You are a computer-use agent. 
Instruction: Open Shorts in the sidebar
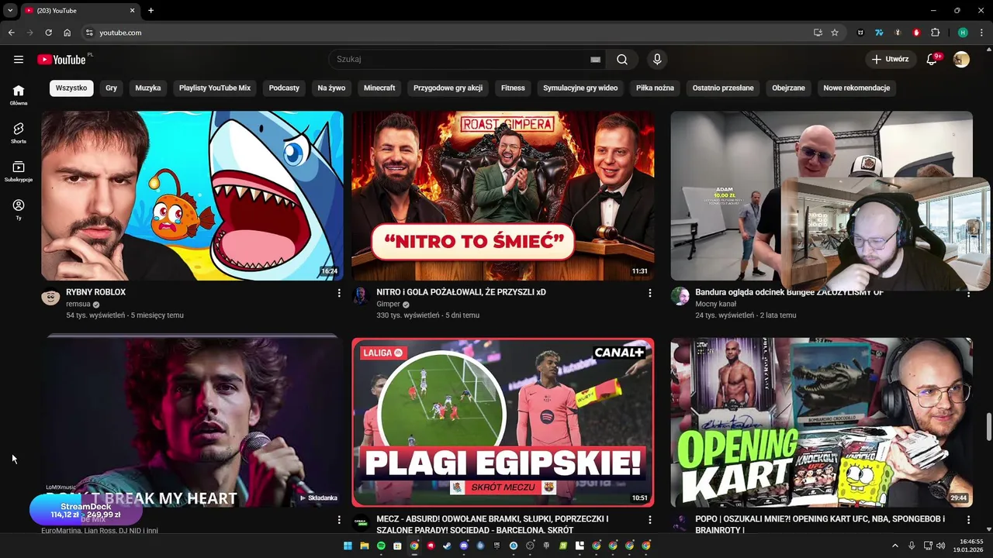pyautogui.click(x=19, y=133)
